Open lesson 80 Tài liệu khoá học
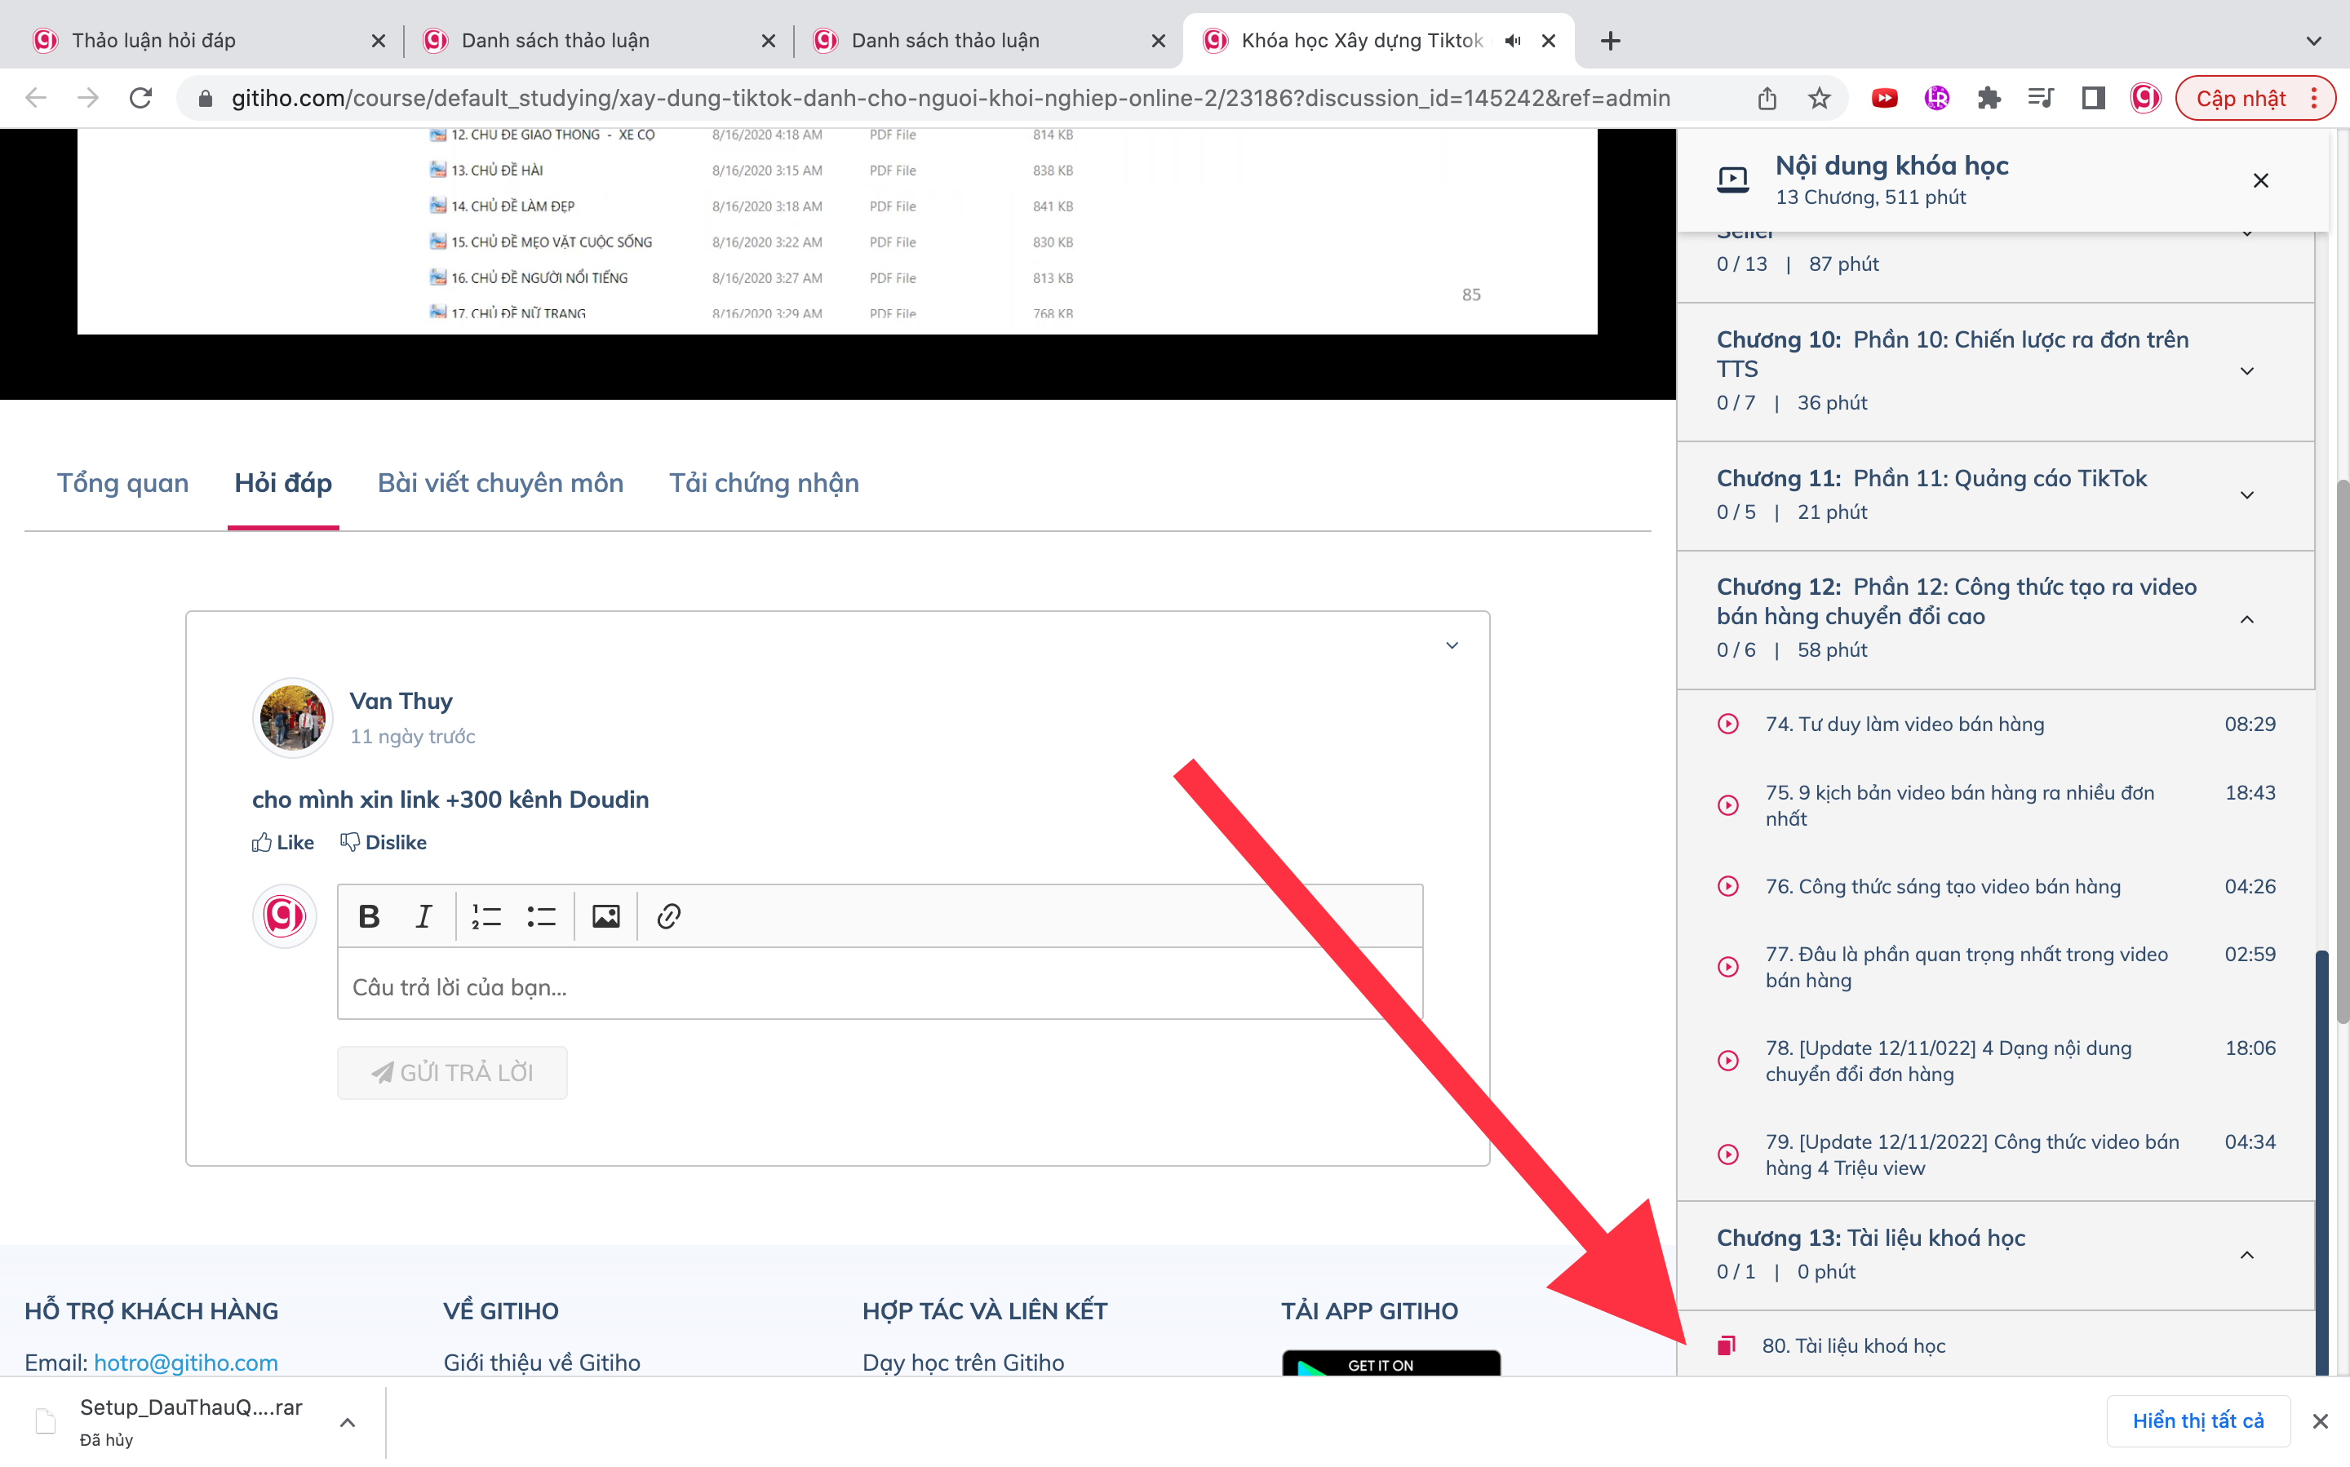The image size is (2350, 1467). 1853,1345
